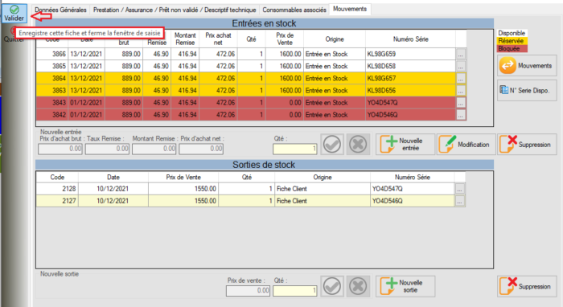The image size is (563, 307).
Task: Click Nouvelle sortie button
Action: (405, 286)
